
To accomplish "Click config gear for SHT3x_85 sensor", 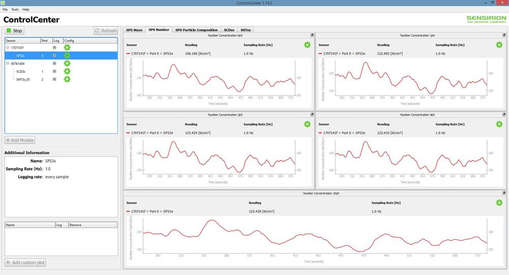I will pyautogui.click(x=67, y=79).
